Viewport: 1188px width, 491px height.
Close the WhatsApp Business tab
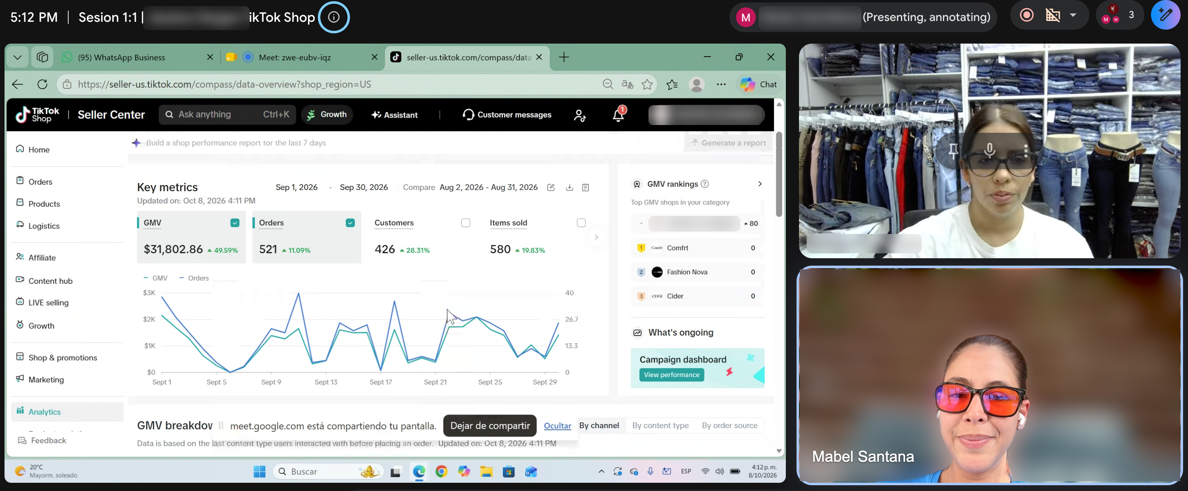210,57
